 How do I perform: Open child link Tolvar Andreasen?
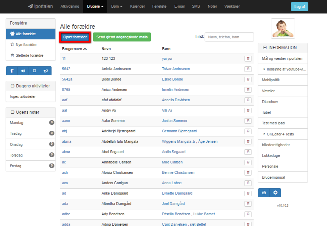pyautogui.click(x=176, y=69)
